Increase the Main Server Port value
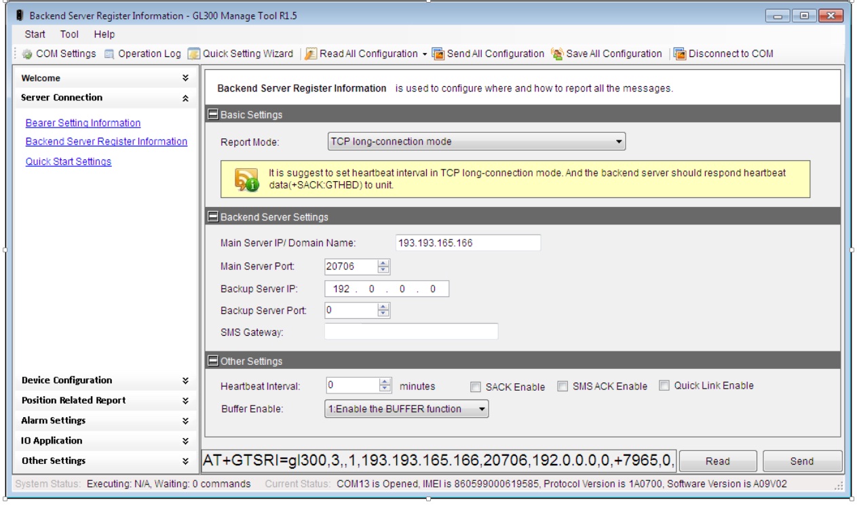 (384, 263)
